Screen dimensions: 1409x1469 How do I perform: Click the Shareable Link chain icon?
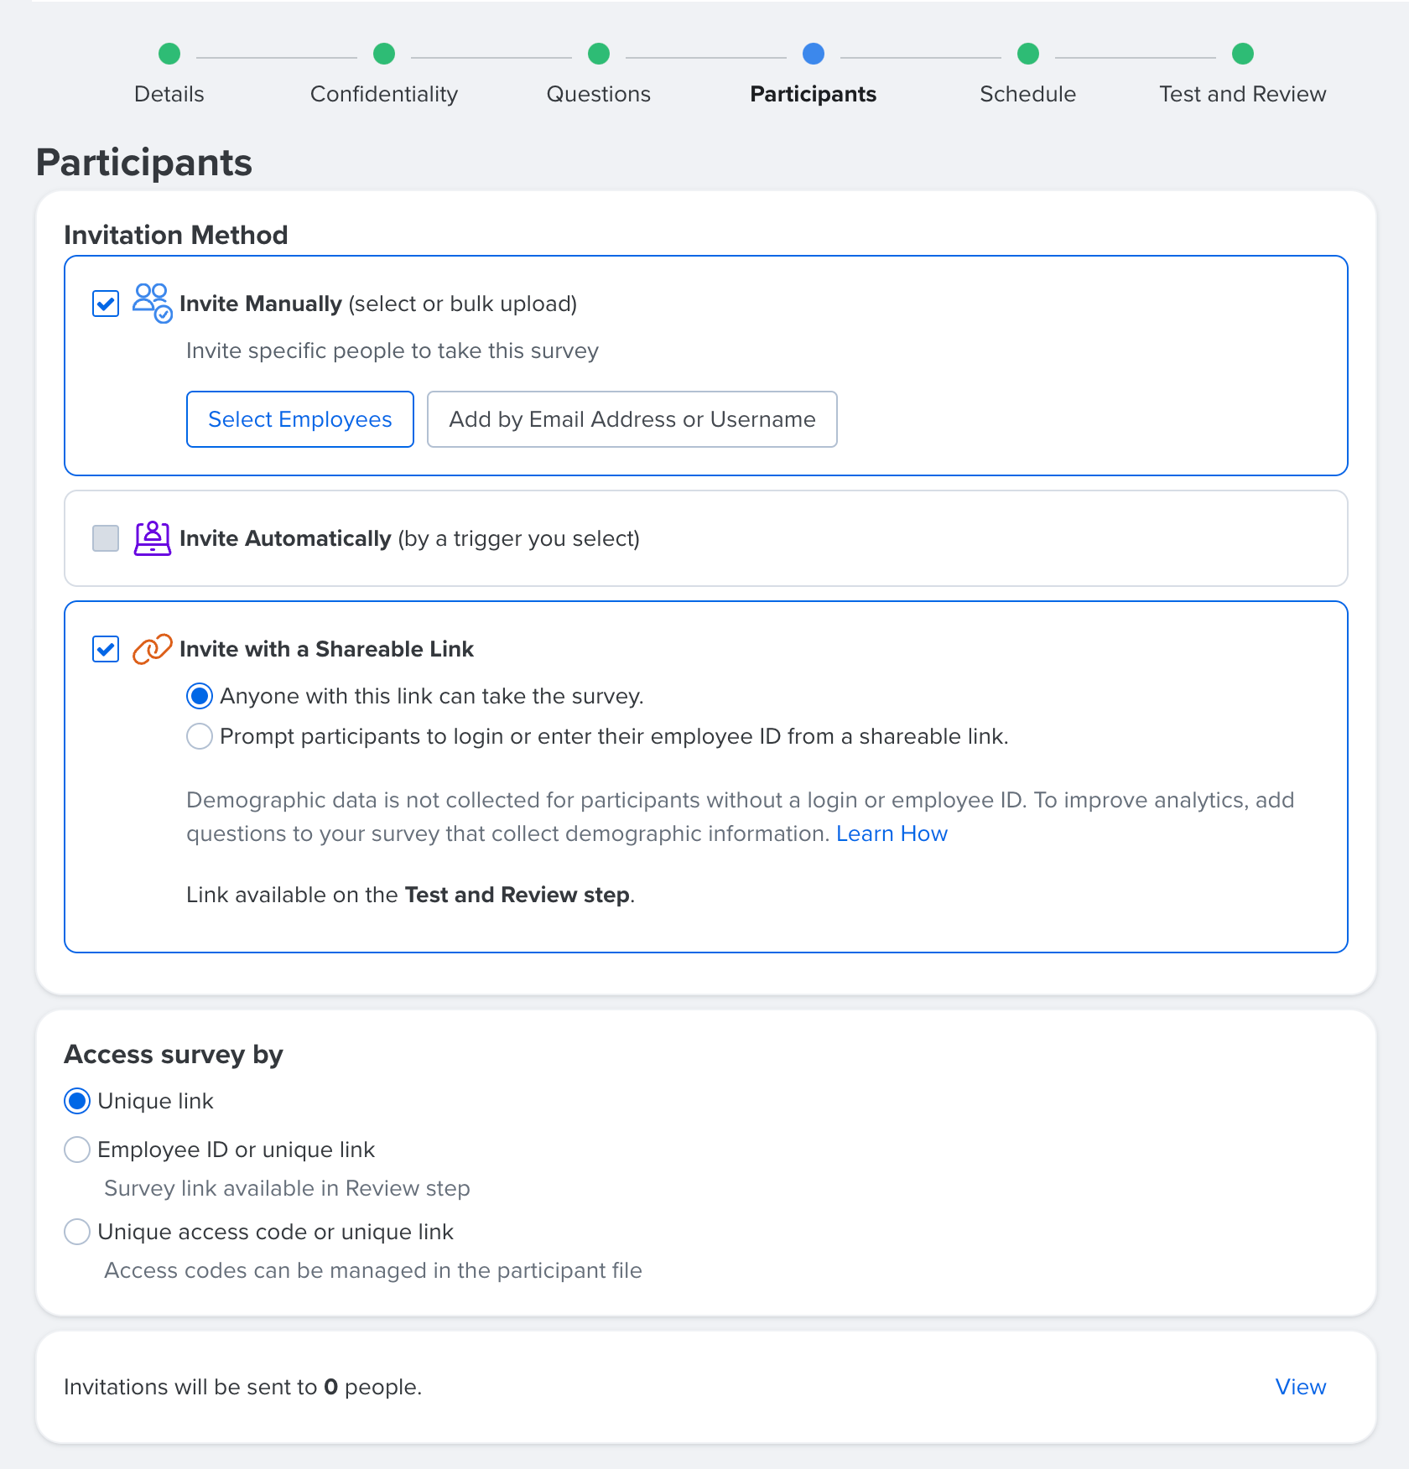point(153,649)
